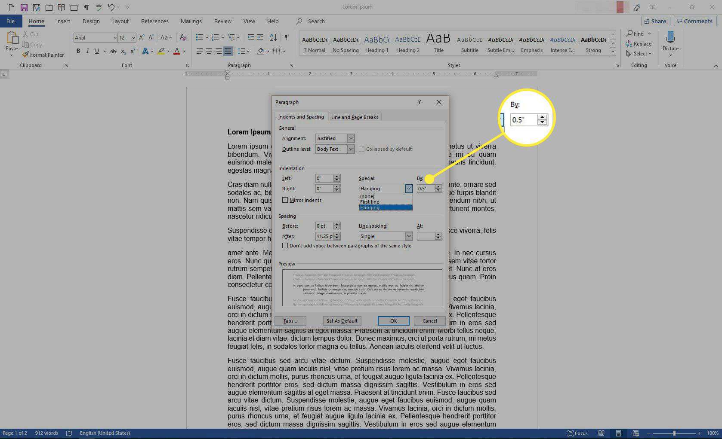This screenshot has width=722, height=439.
Task: Click the Sort icon
Action: tap(273, 38)
